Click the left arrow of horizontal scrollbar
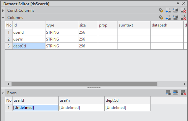Screen dimensions: 188x121 pyautogui.click(x=8, y=84)
